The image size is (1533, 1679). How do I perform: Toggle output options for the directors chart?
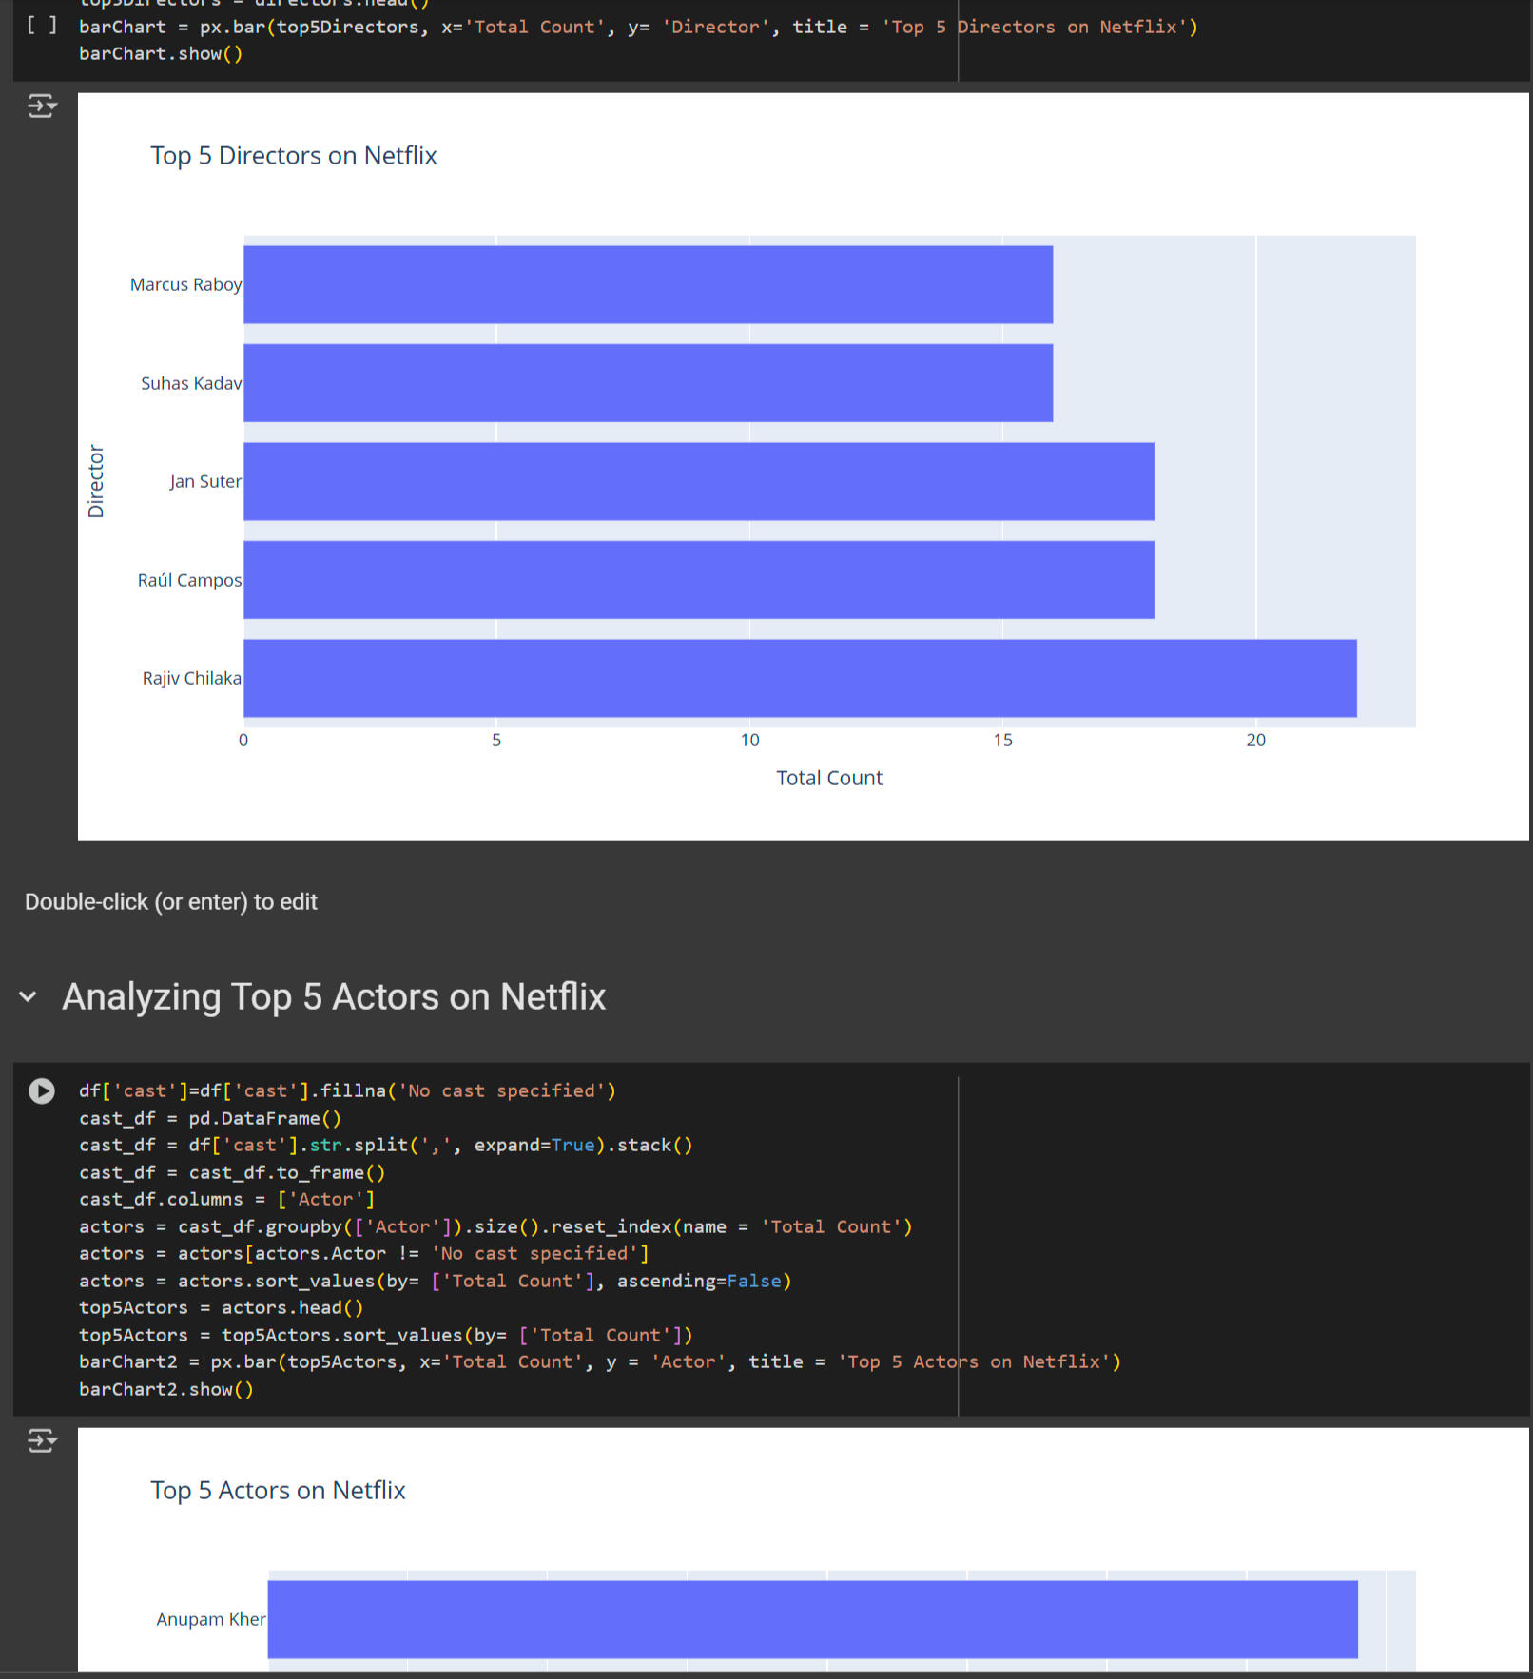tap(42, 106)
